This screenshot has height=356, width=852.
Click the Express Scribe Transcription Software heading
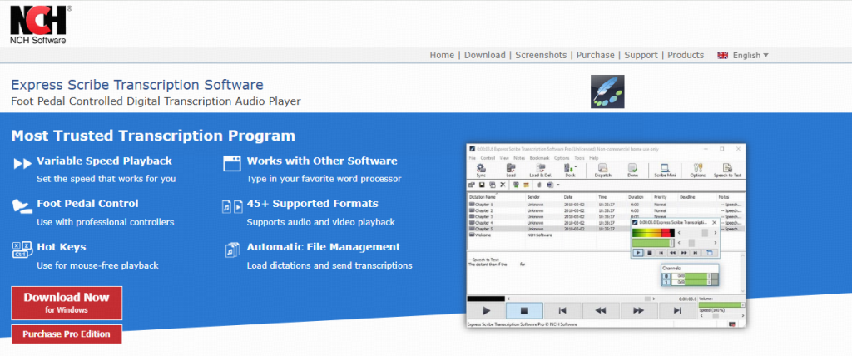137,85
